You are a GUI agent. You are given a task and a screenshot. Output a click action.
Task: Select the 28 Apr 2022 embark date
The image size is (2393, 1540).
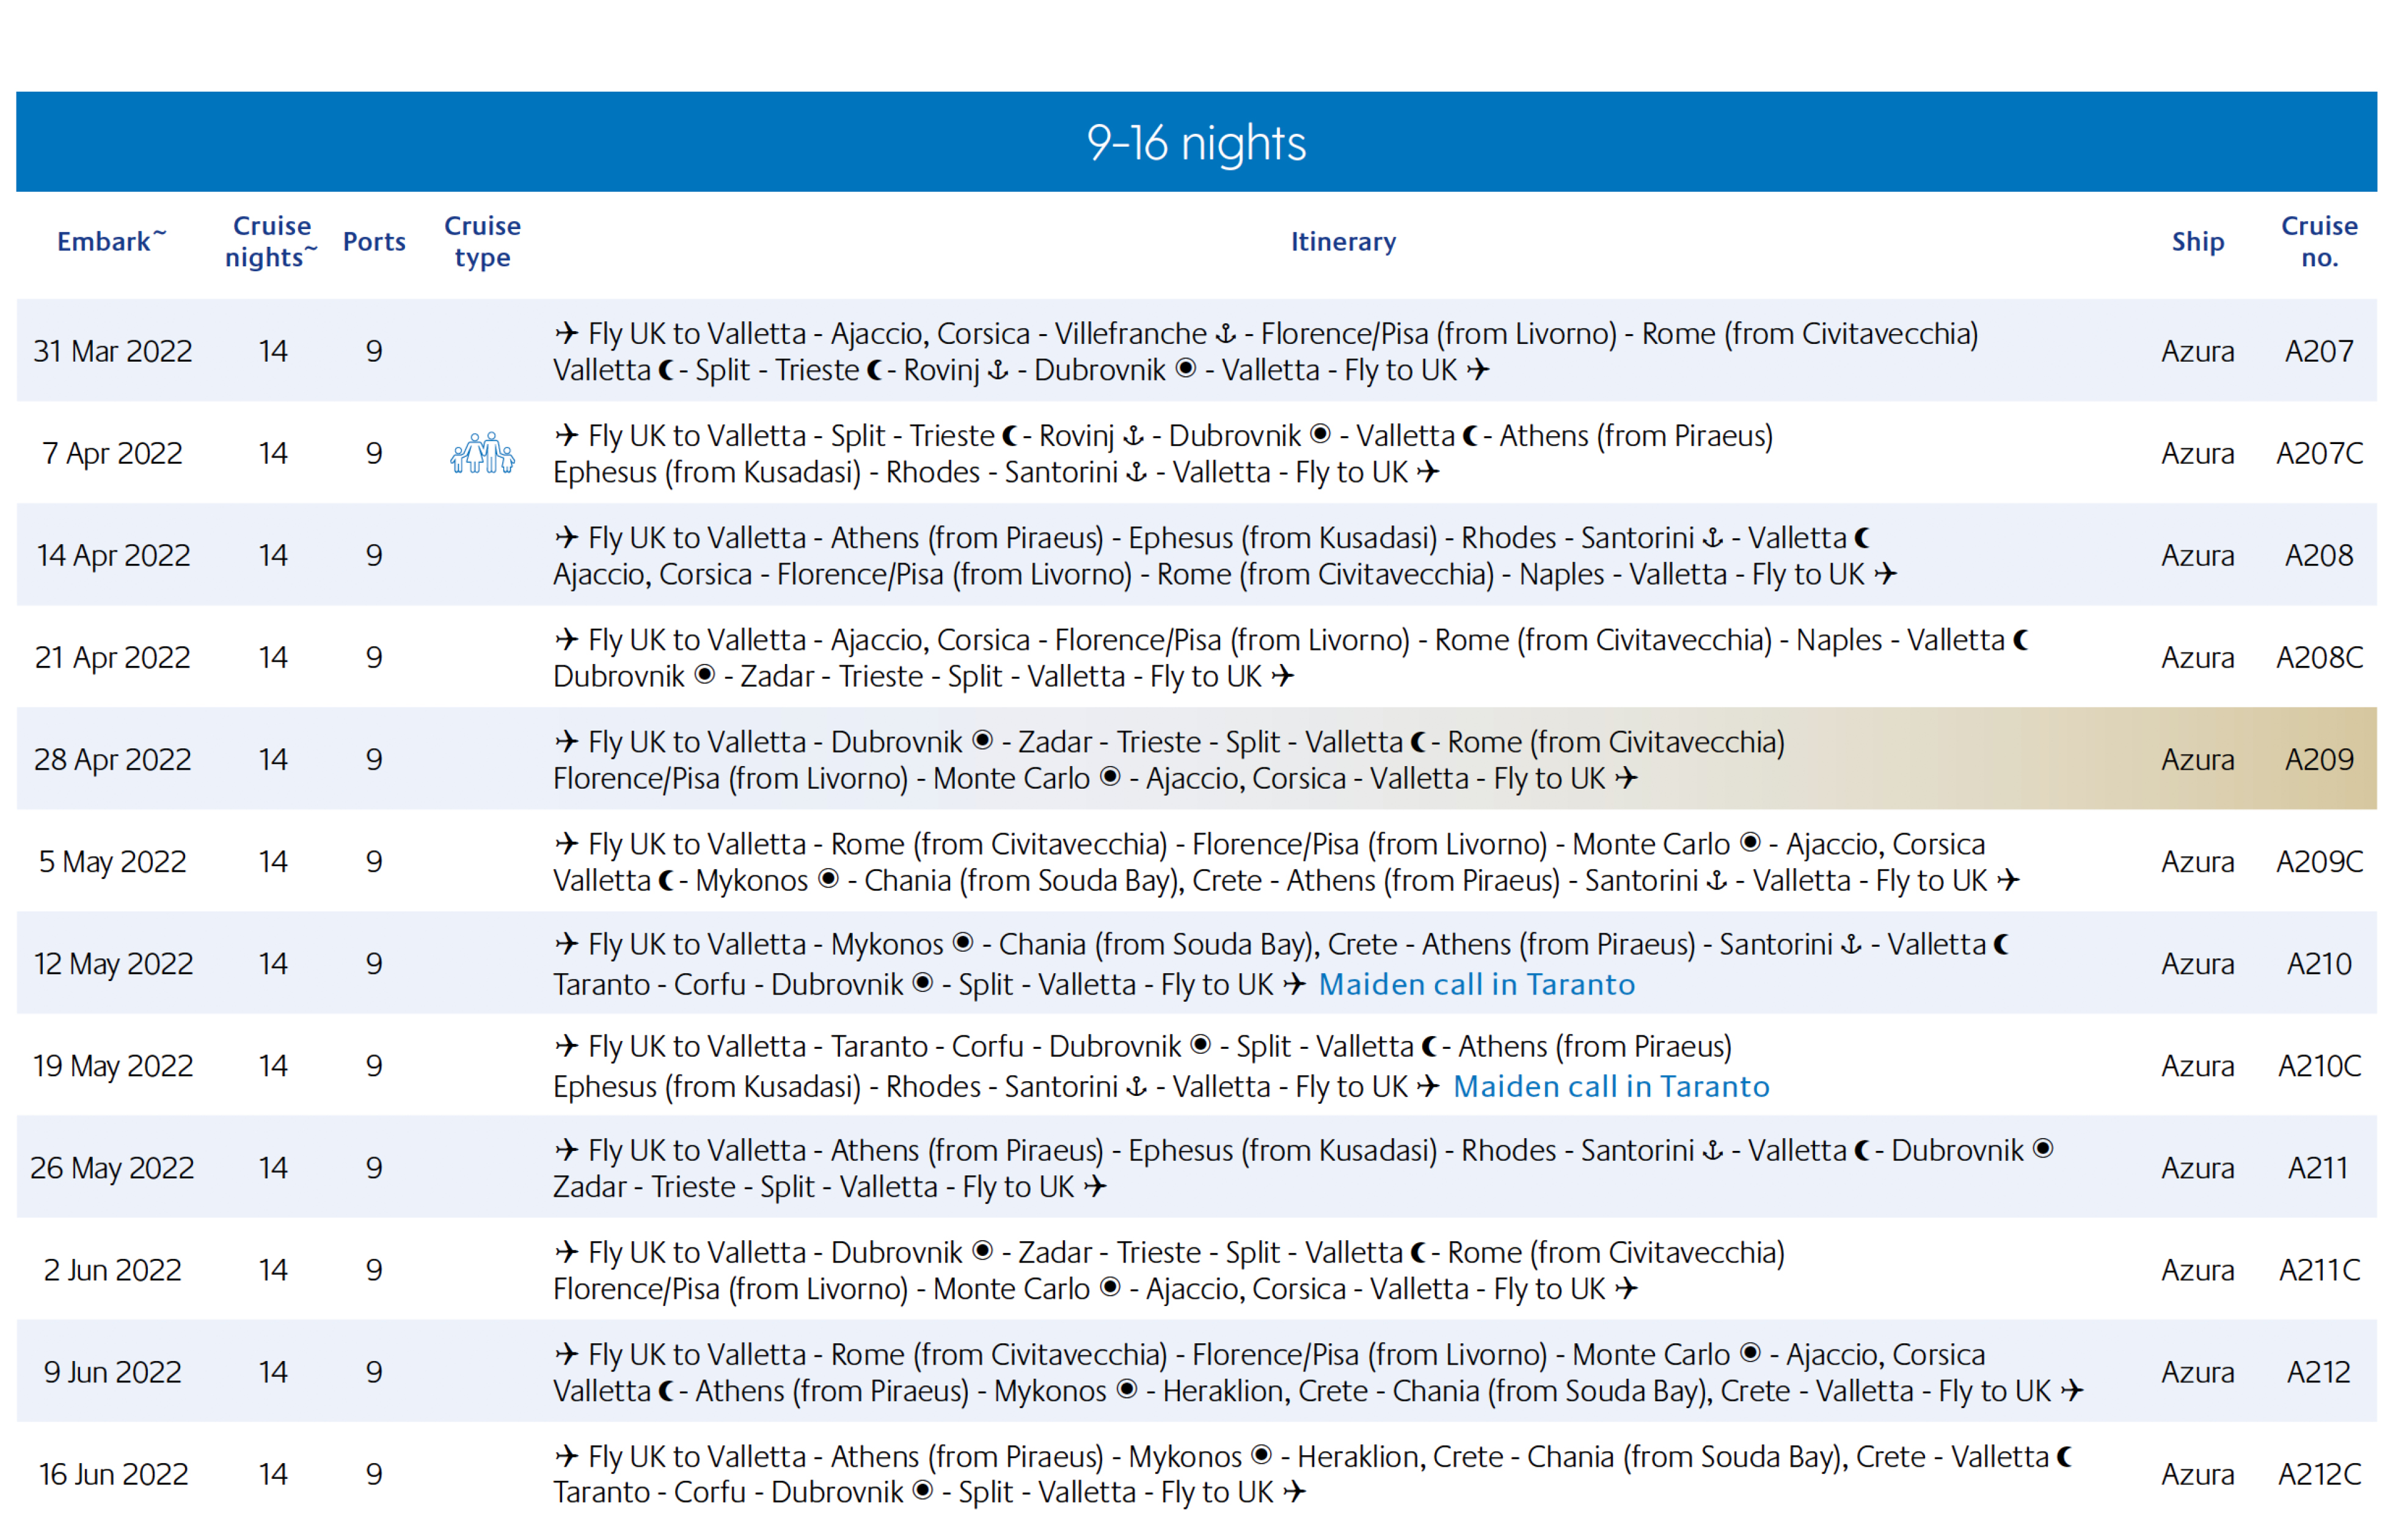(113, 759)
